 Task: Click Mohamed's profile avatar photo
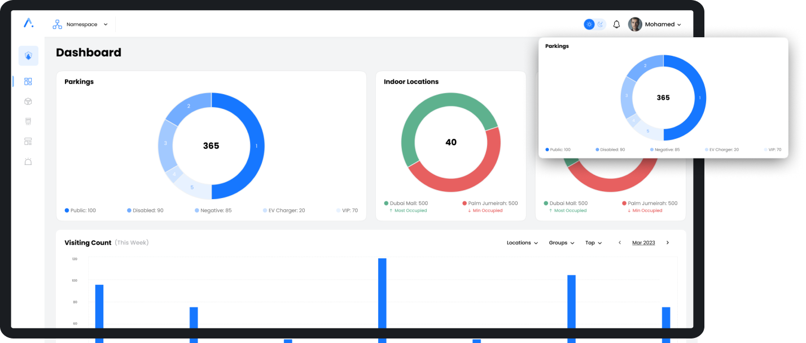[635, 24]
